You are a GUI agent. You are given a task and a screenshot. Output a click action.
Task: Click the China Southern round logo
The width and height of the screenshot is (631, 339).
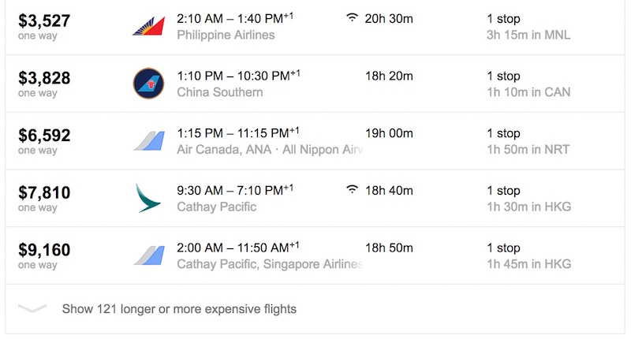[148, 84]
